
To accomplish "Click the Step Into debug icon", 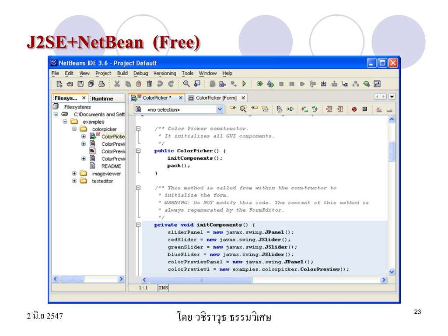I will pos(323,84).
